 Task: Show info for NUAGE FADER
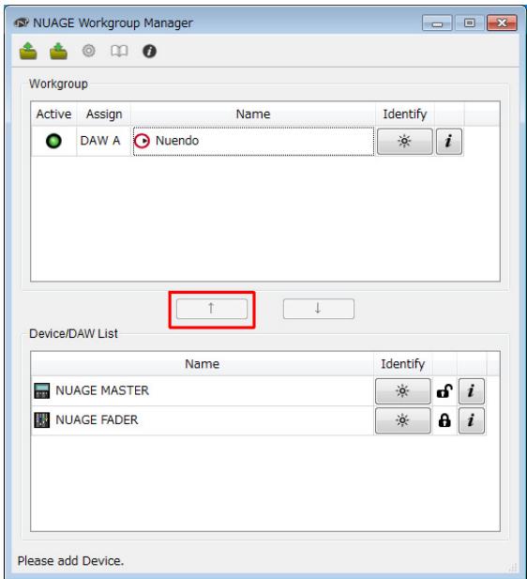tap(472, 420)
